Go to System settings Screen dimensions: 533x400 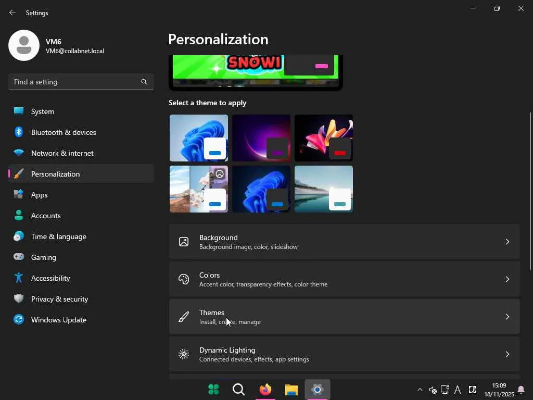[81, 111]
